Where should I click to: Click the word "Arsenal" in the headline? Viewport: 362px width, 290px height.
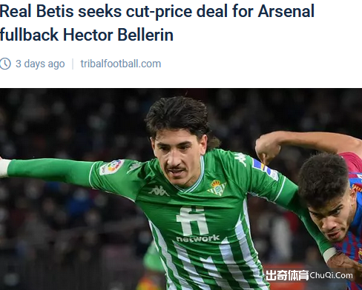286,11
